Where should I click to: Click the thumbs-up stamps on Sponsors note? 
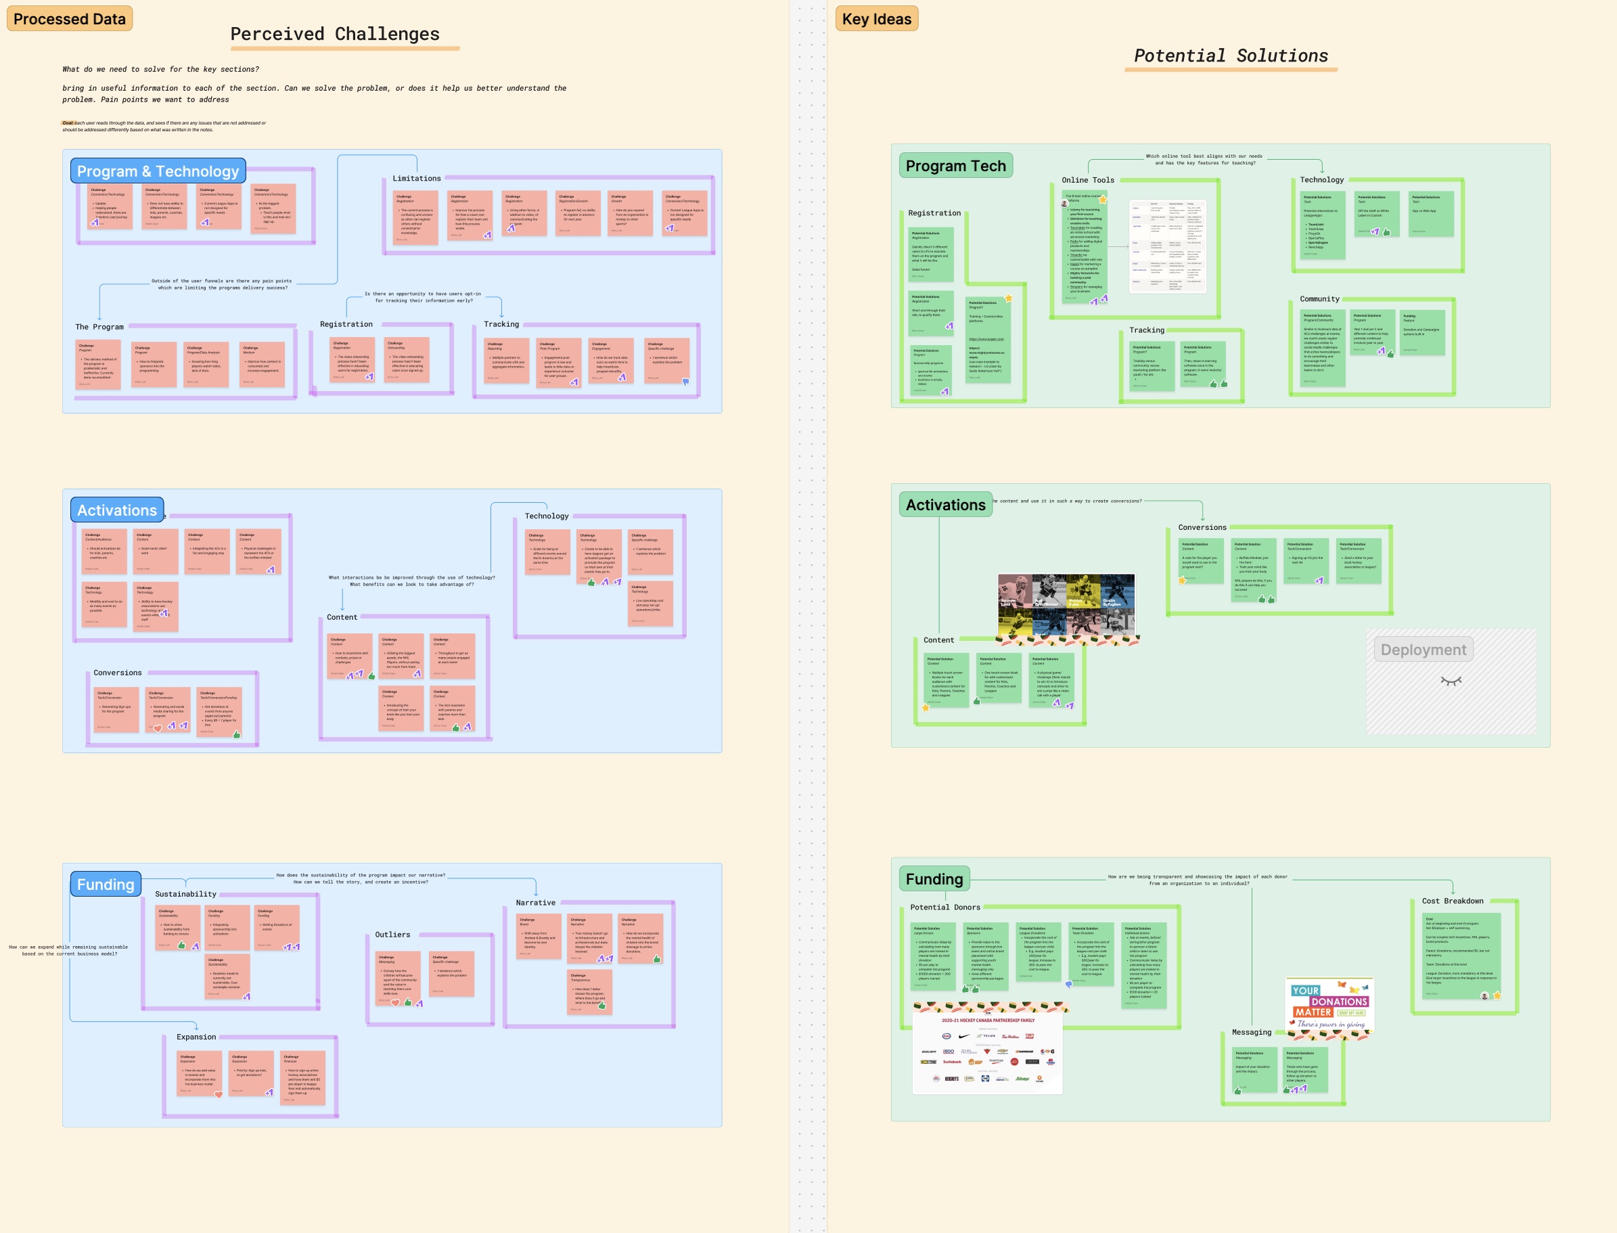[970, 989]
